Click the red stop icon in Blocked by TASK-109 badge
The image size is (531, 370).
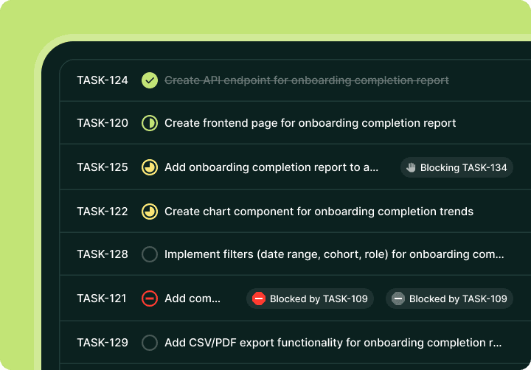point(259,299)
